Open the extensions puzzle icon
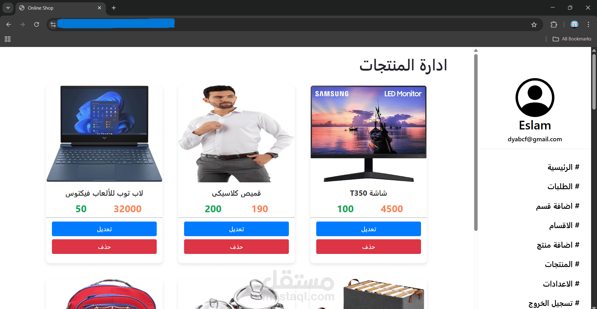Viewport: 597px width, 309px height. click(x=554, y=24)
